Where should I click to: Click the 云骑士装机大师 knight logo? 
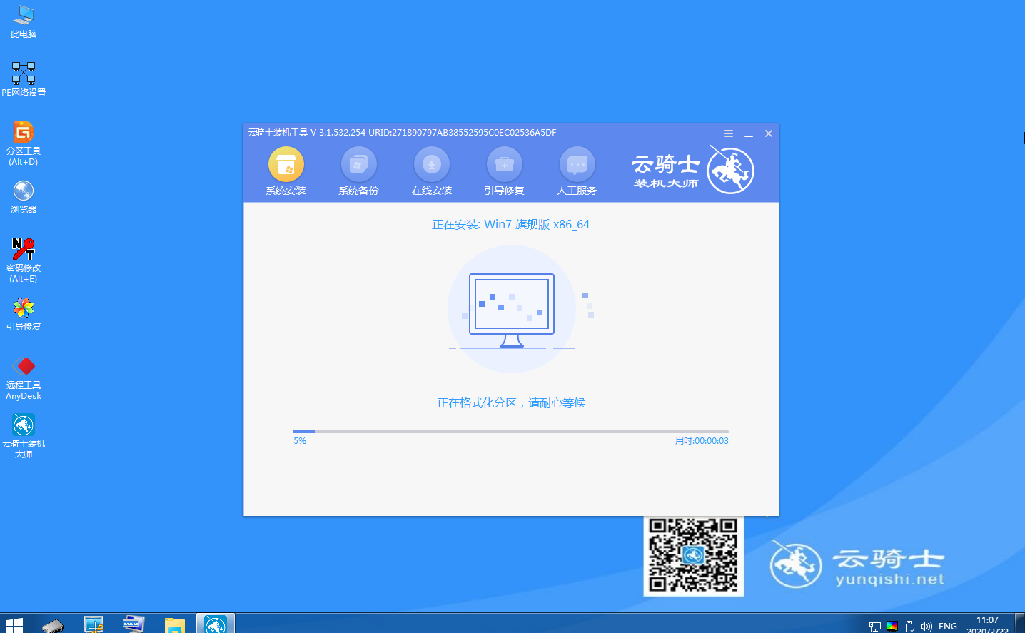click(730, 170)
